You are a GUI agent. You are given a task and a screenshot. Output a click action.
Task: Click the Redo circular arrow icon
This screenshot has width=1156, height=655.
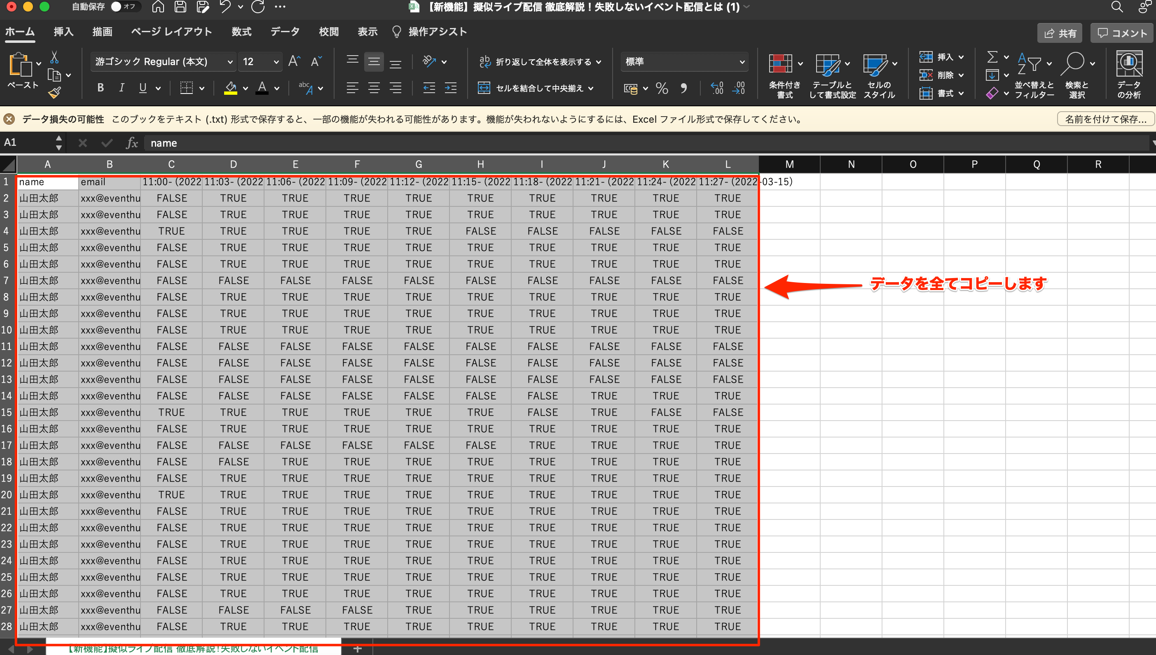tap(258, 7)
